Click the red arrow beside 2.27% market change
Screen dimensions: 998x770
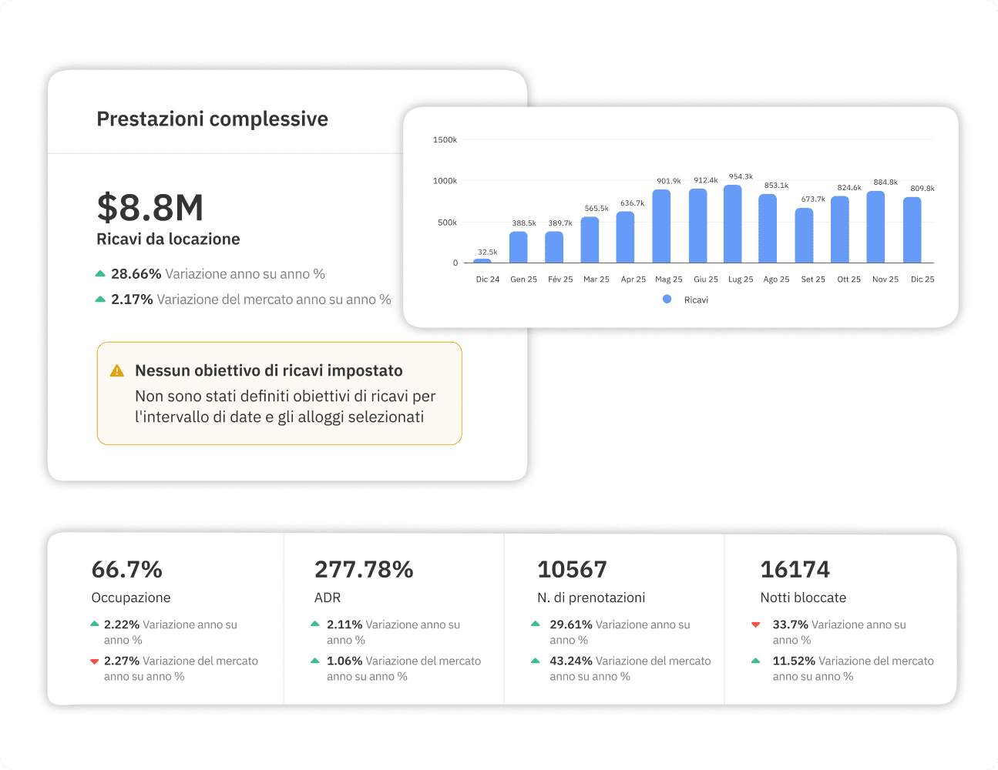pos(96,661)
